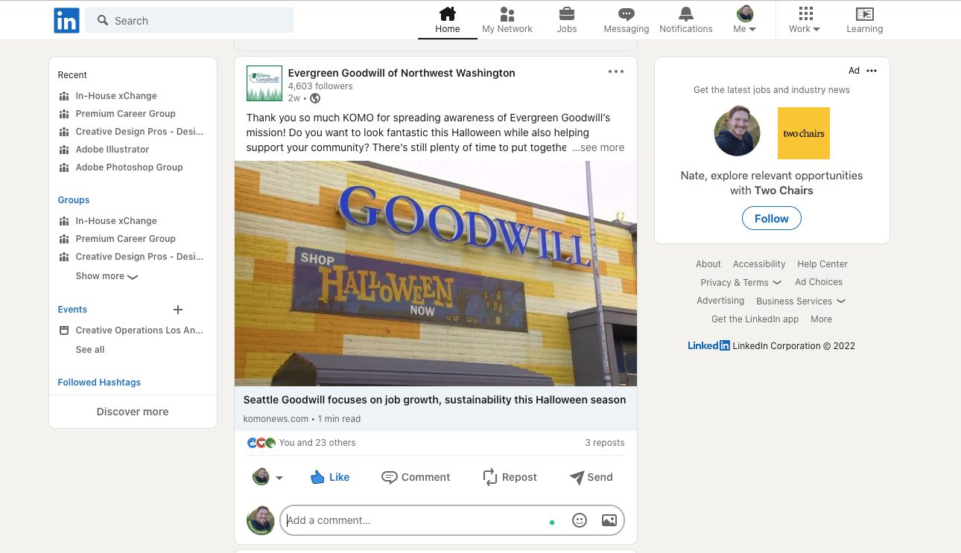
Task: Open the Seattle Goodwill article headline
Action: 434,400
